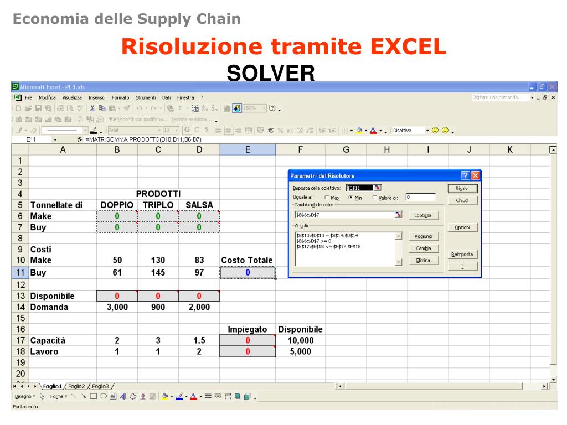Viewport: 567px width, 425px height.
Task: Click the Digitare una domanda help field
Action: [500, 97]
